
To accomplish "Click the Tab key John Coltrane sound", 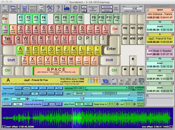I will [8, 40].
